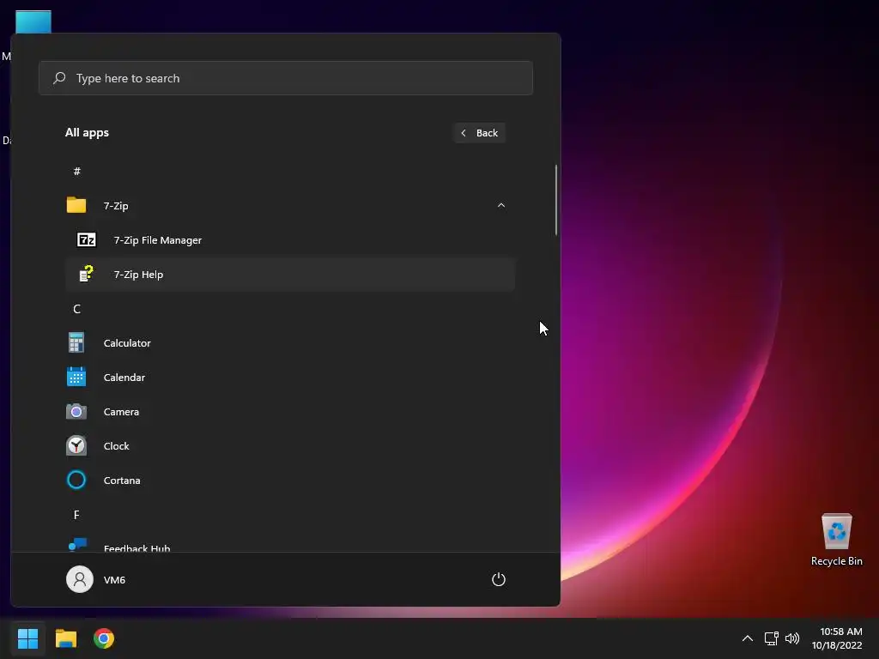Open the Clock app
The width and height of the screenshot is (879, 659).
[290, 446]
